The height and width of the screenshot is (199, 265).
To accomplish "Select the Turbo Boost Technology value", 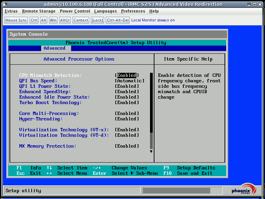I will [x=127, y=102].
